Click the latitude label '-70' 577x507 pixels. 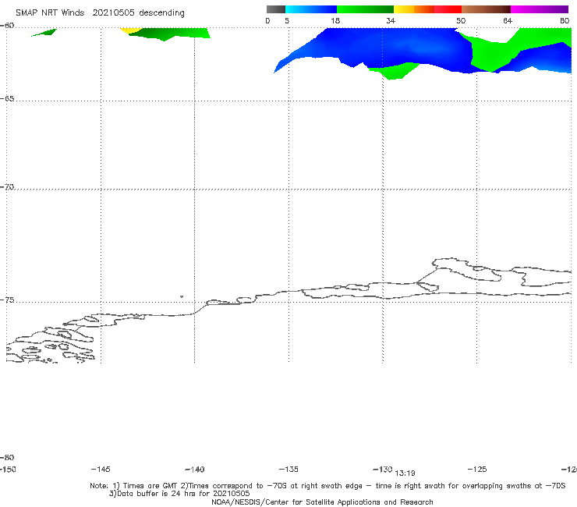pos(7,187)
